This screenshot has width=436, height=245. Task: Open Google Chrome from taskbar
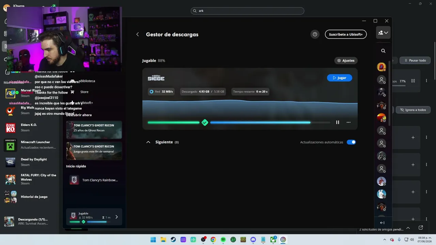[x=213, y=240]
